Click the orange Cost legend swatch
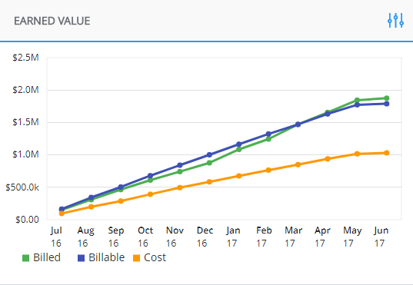Screen dimensions: 413x285 click(x=136, y=258)
